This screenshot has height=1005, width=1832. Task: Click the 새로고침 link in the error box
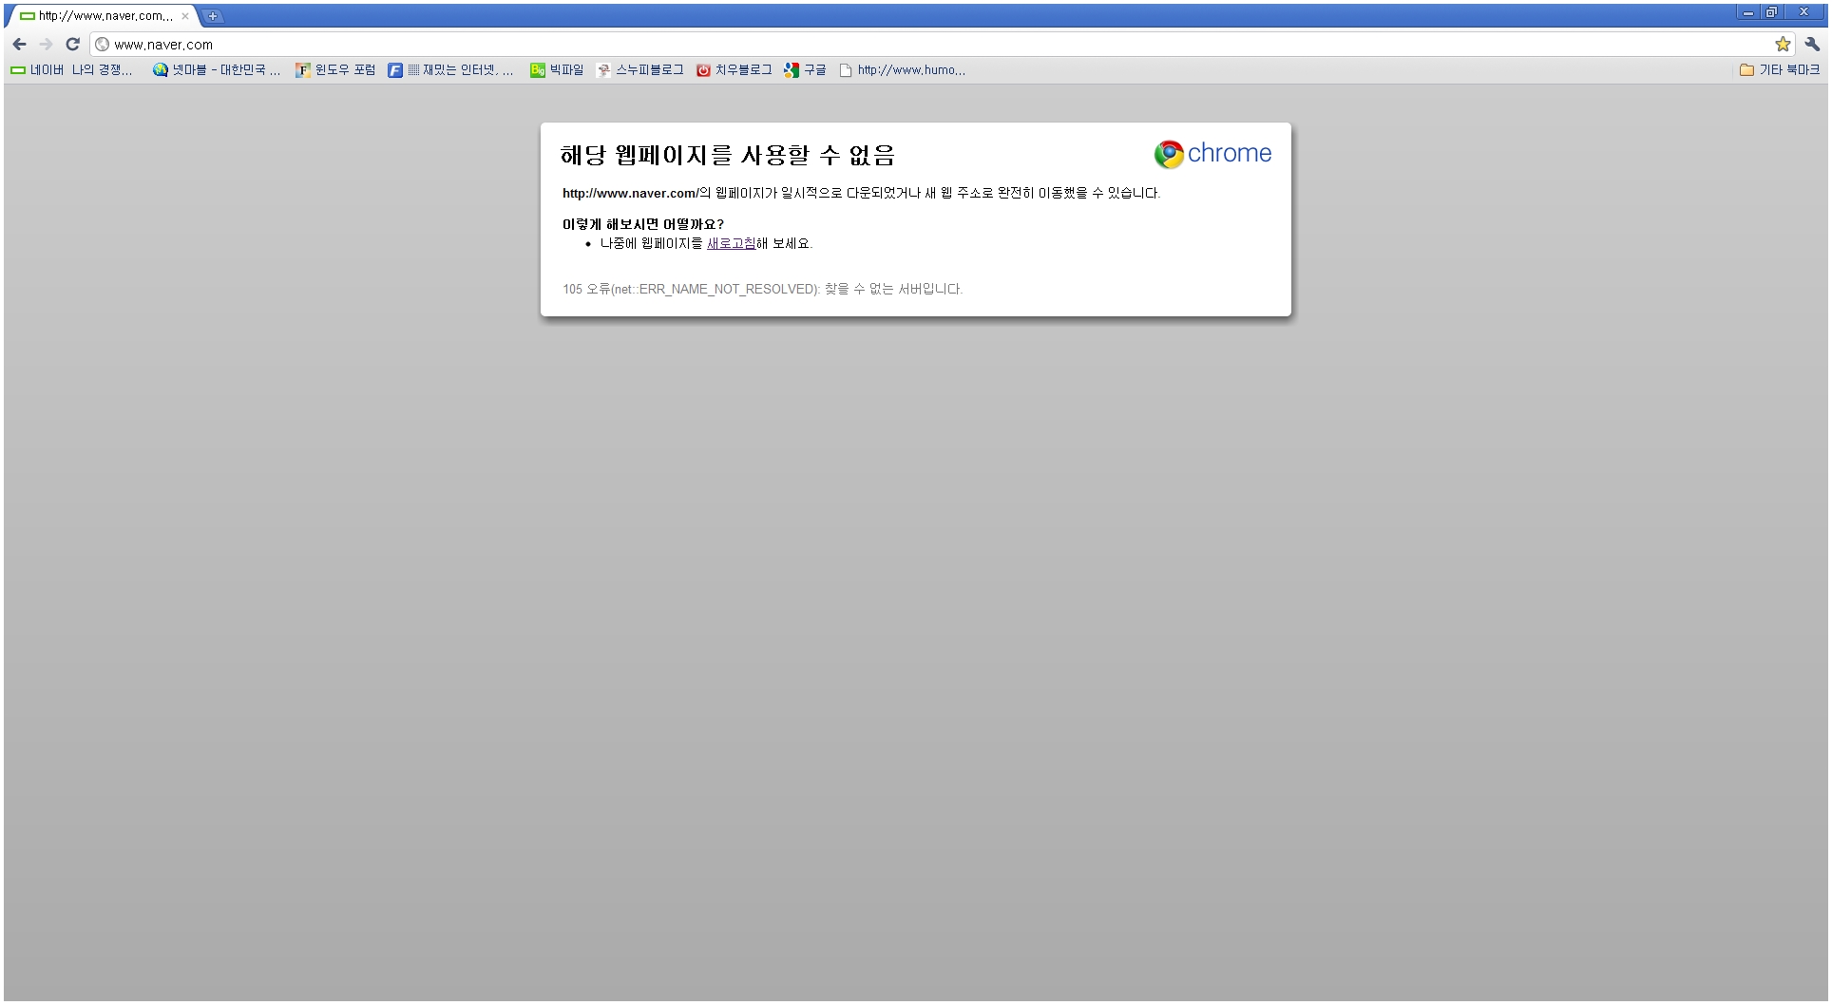(x=731, y=243)
